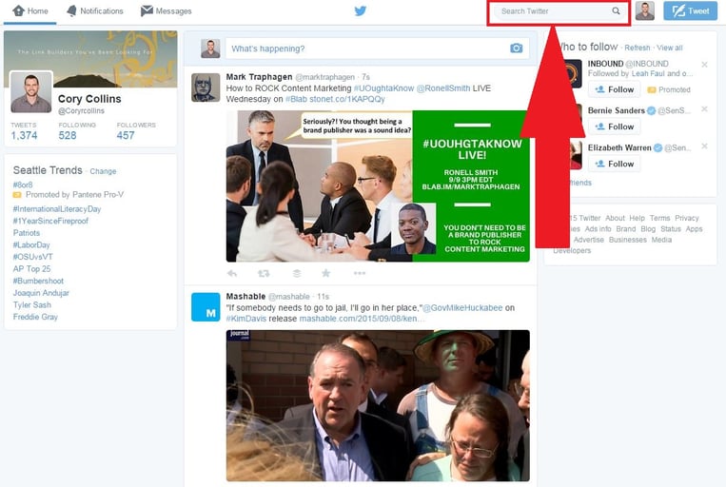Open the profile avatar menu in header
This screenshot has height=487, width=726.
[645, 11]
